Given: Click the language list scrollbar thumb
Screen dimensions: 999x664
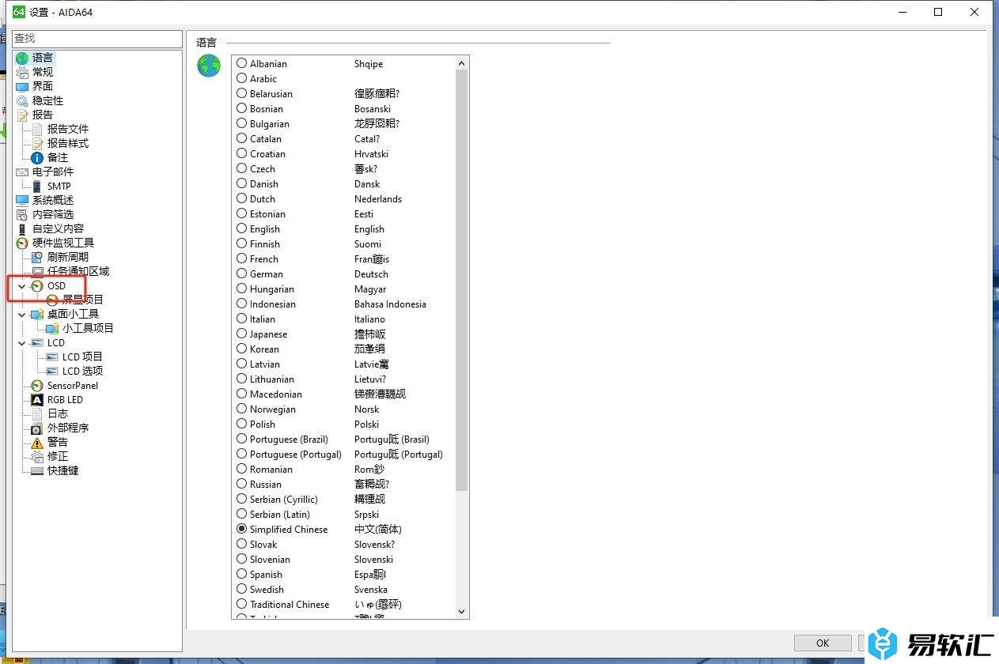Looking at the screenshot, I should point(462,280).
